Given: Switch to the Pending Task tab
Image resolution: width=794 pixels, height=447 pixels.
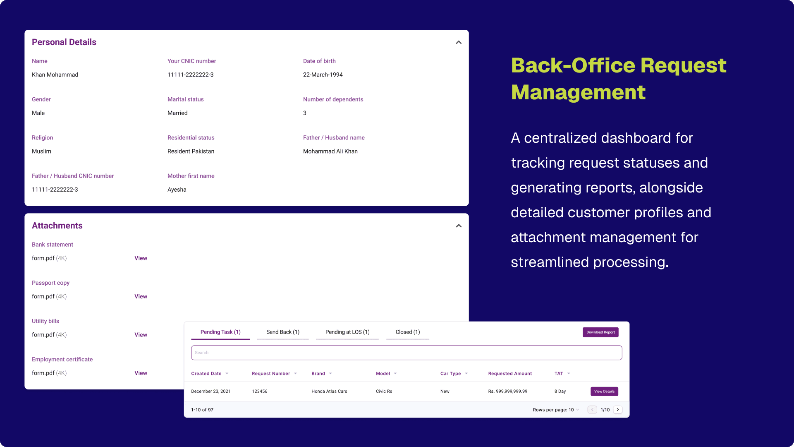Looking at the screenshot, I should 220,332.
